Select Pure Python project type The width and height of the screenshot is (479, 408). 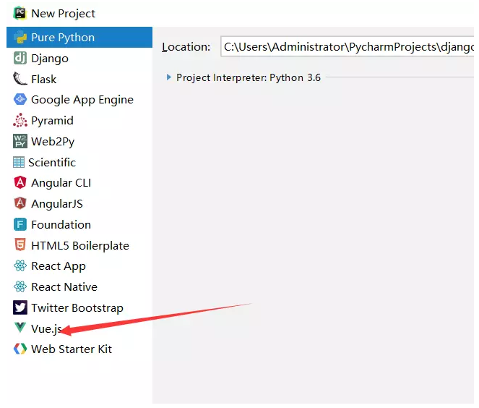pyautogui.click(x=79, y=38)
